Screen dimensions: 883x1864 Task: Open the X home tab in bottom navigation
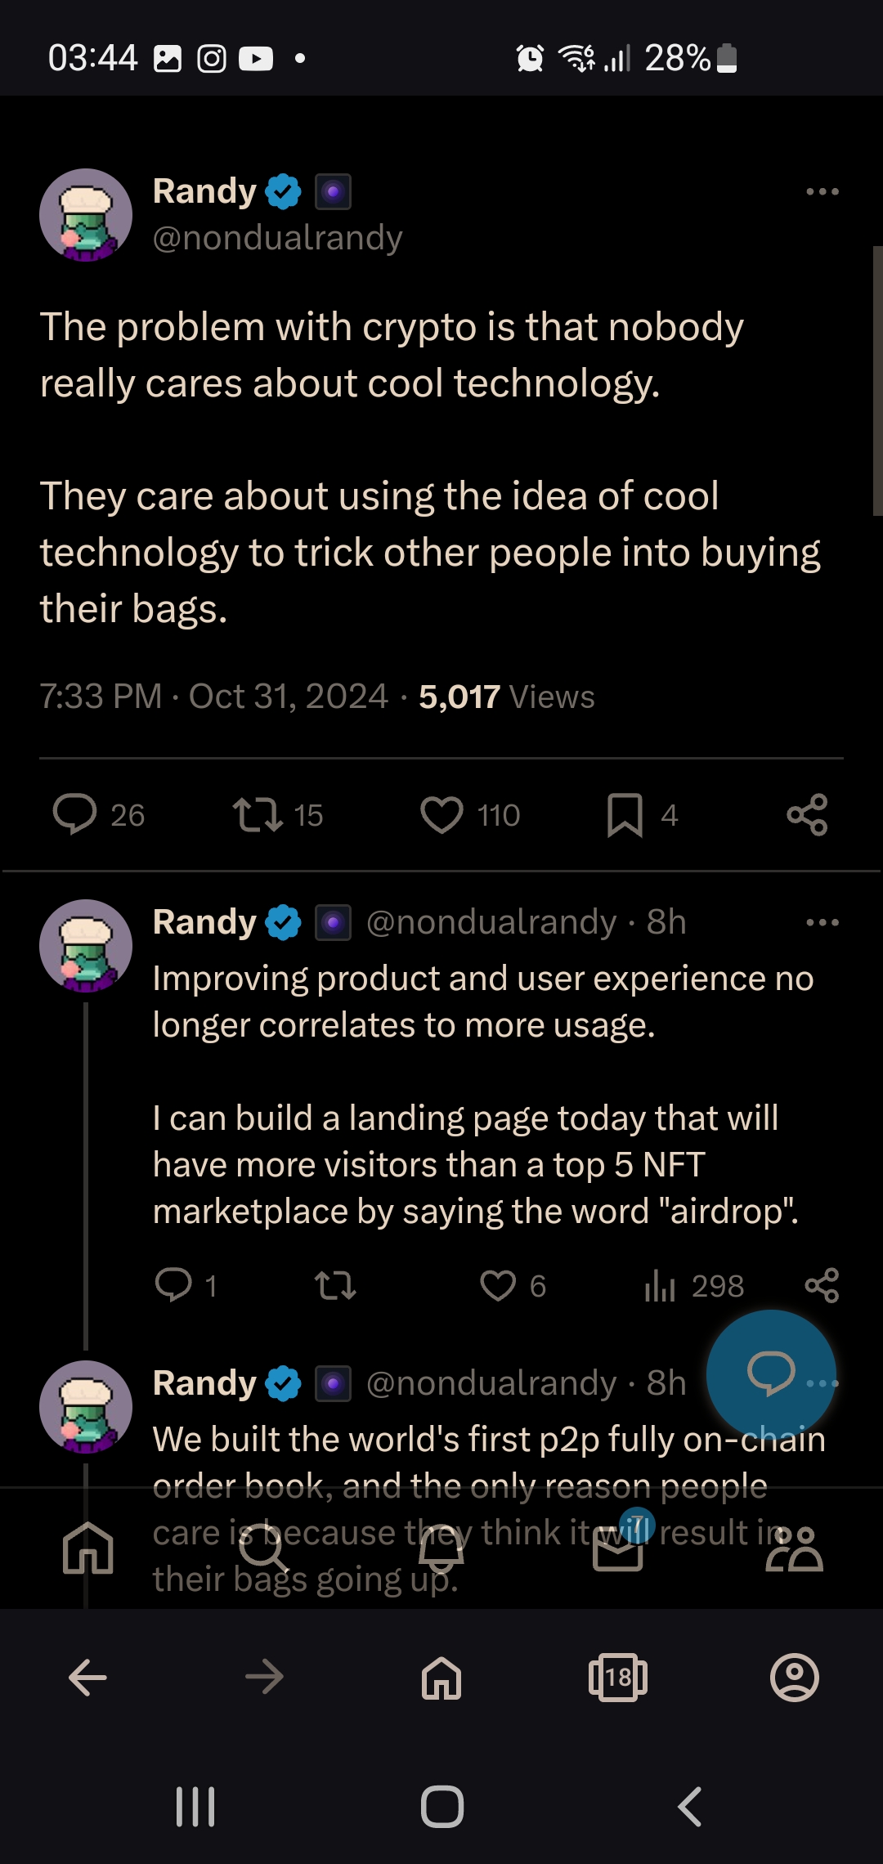(x=88, y=1548)
